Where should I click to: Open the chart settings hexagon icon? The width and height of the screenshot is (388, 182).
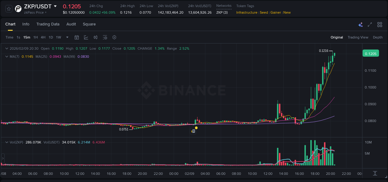114,37
